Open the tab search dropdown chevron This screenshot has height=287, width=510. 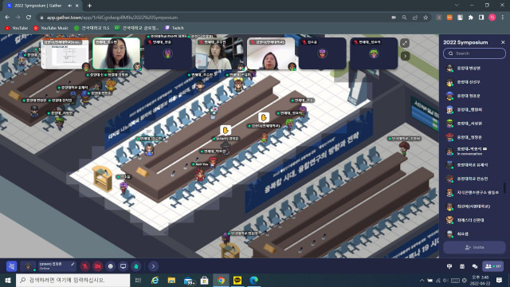pyautogui.click(x=457, y=6)
